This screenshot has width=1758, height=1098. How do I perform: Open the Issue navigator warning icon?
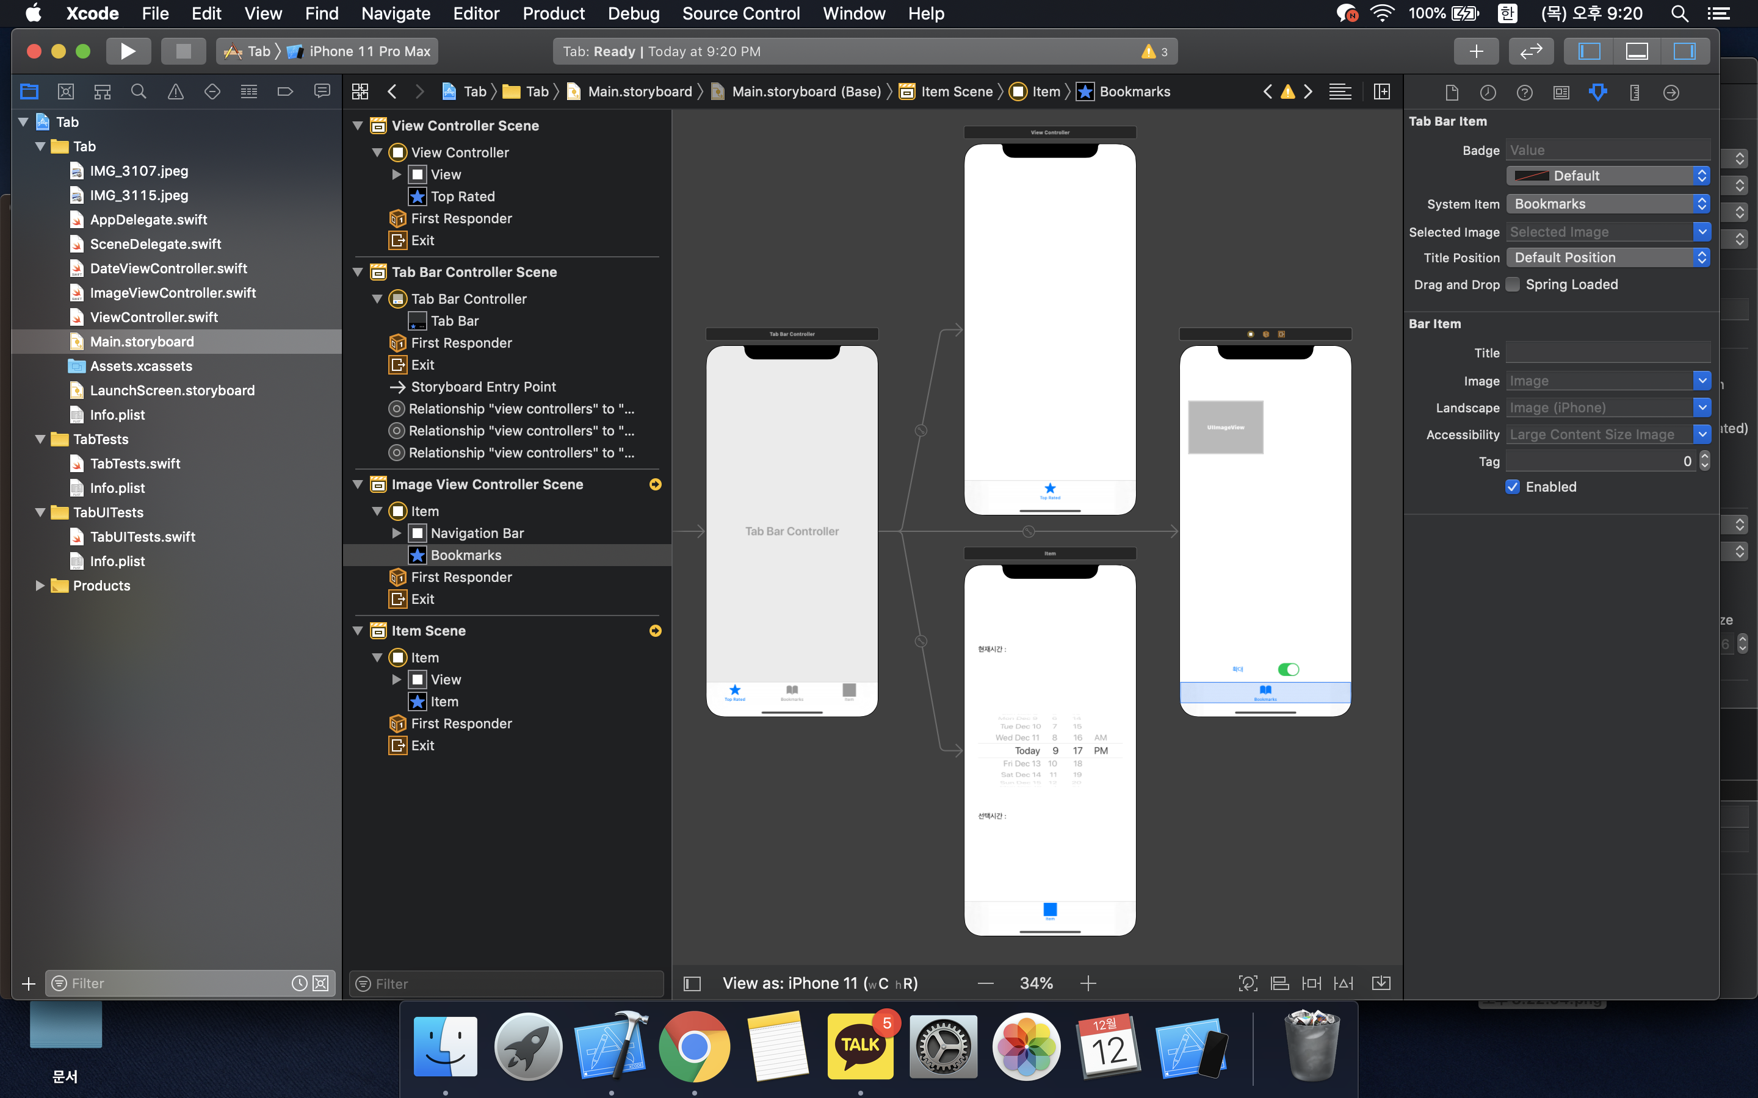click(175, 91)
